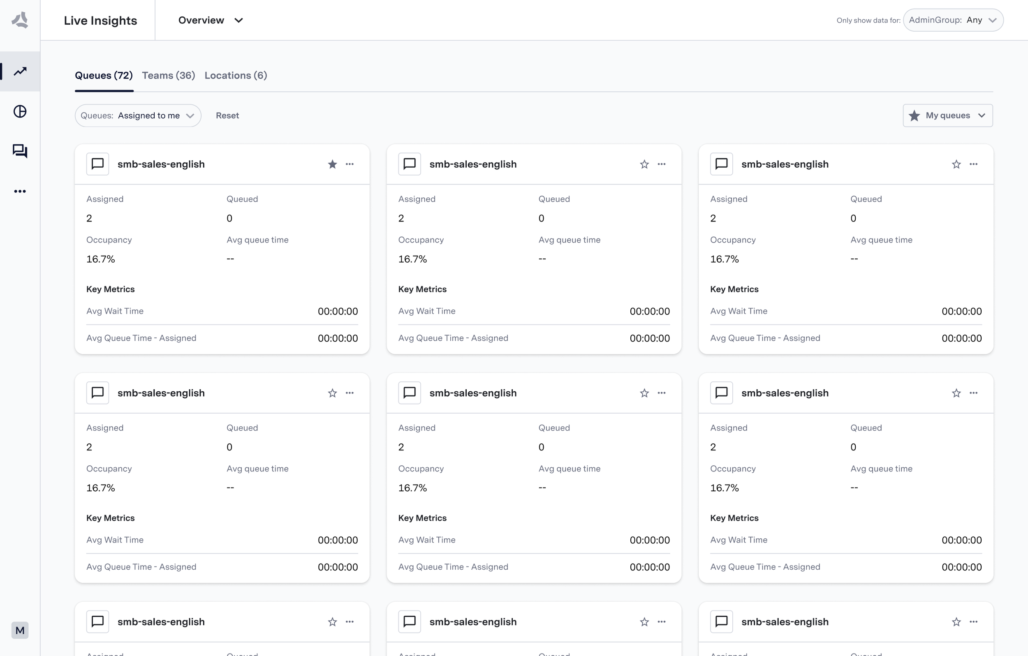Screen dimensions: 1028x656
Task: Open more options on first queue card
Action: coord(350,164)
